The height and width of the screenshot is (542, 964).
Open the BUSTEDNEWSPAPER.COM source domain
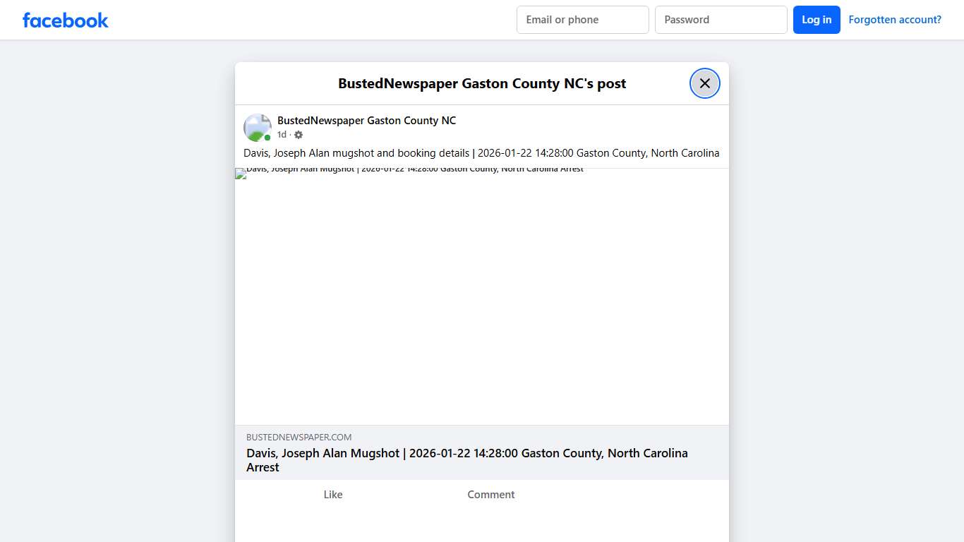[x=299, y=438]
